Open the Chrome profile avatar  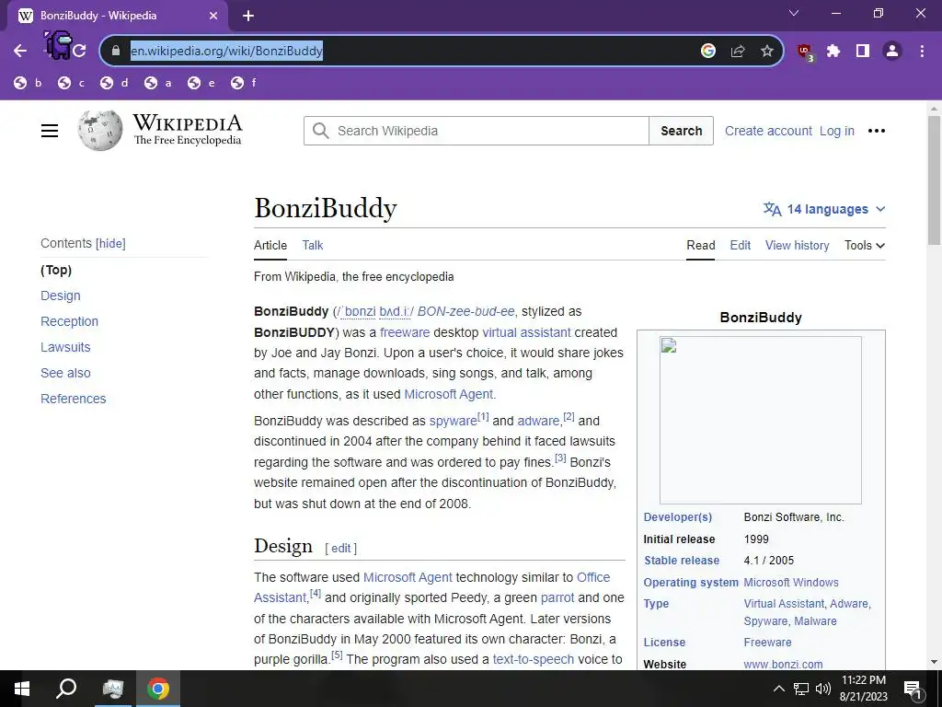coord(892,51)
